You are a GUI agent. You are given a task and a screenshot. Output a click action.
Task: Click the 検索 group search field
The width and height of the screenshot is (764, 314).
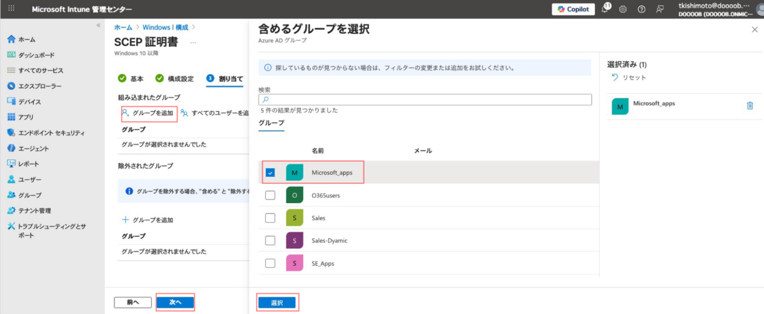[425, 100]
